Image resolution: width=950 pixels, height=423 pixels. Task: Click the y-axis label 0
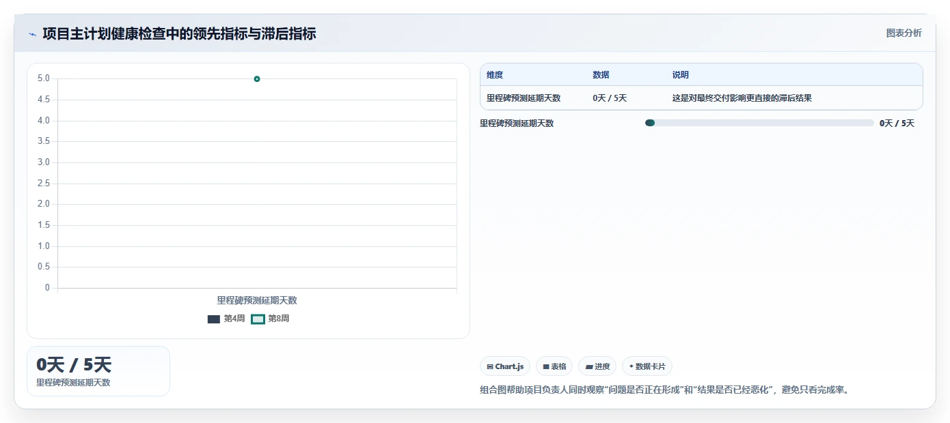(47, 288)
